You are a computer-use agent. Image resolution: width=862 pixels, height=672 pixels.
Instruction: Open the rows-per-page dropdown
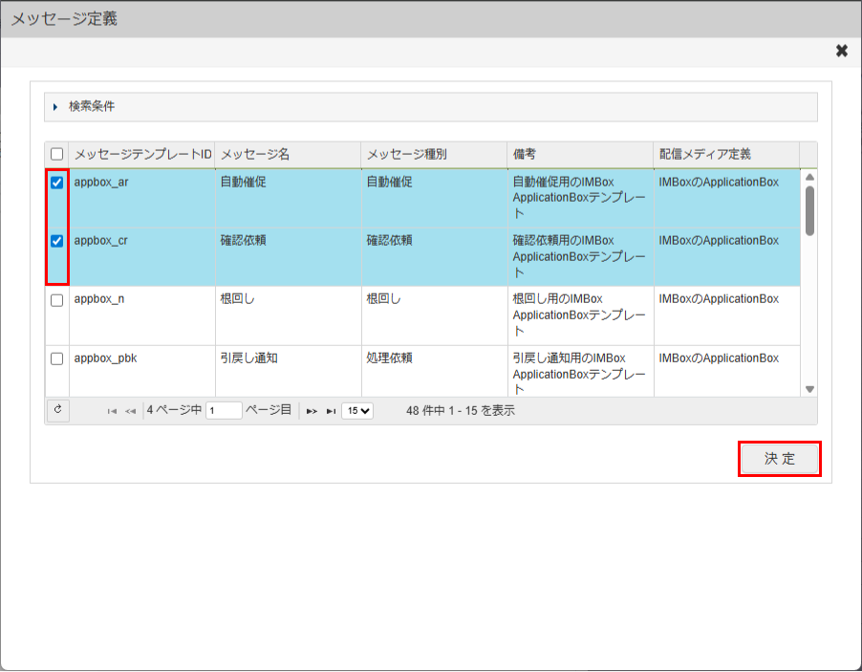(x=358, y=411)
